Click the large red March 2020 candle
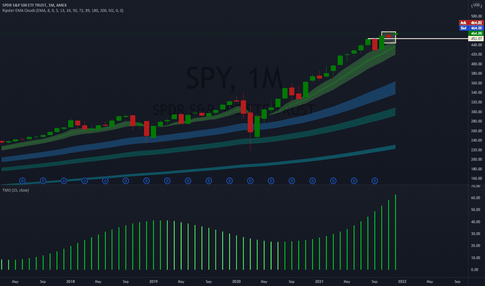This screenshot has width=485, height=286. pos(250,122)
